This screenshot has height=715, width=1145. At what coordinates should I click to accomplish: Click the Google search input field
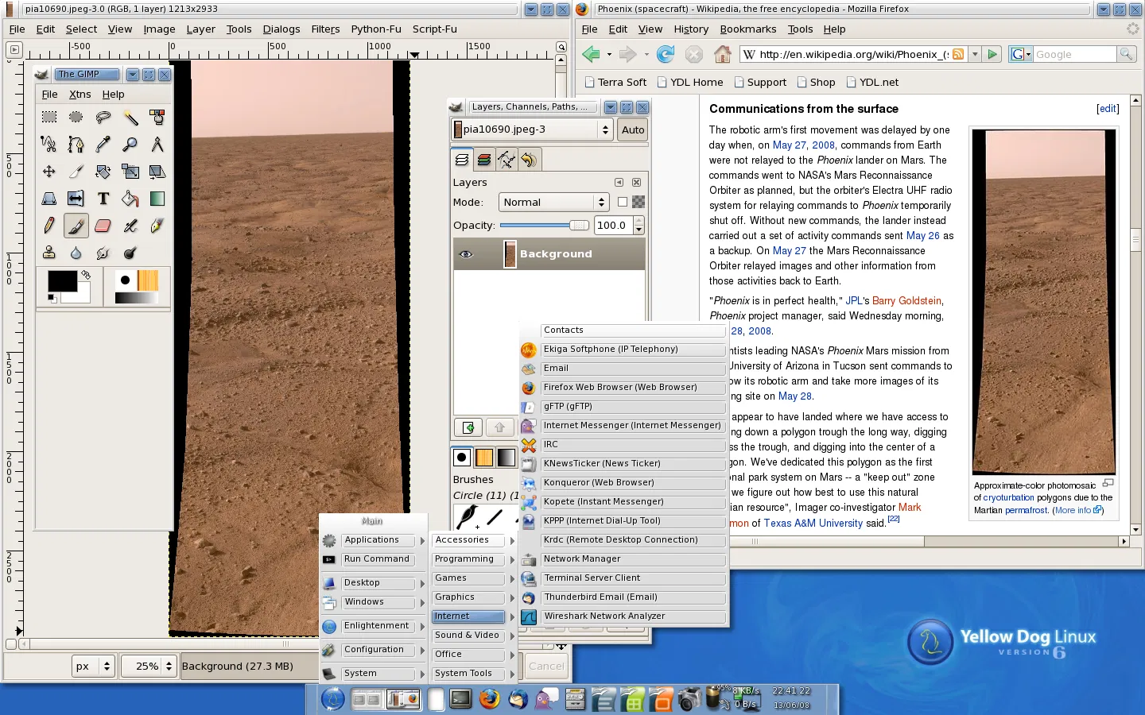tap(1074, 54)
